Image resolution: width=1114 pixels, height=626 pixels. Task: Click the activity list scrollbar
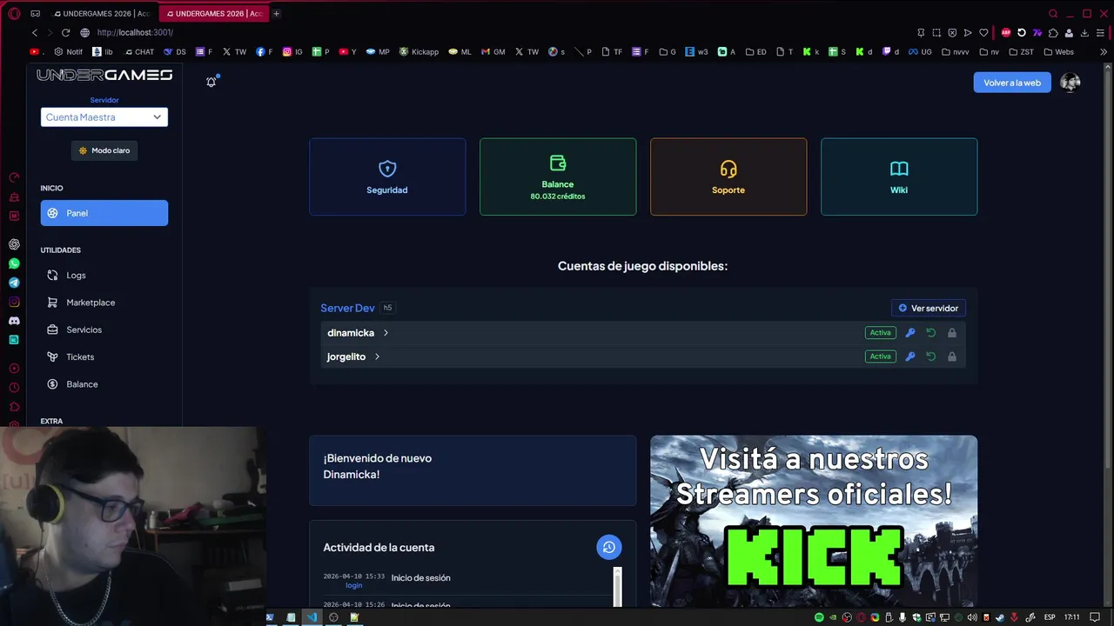pos(617,588)
